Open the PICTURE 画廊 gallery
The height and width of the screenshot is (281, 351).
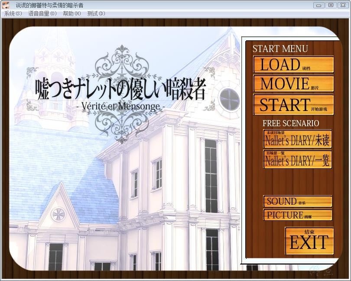click(x=297, y=215)
